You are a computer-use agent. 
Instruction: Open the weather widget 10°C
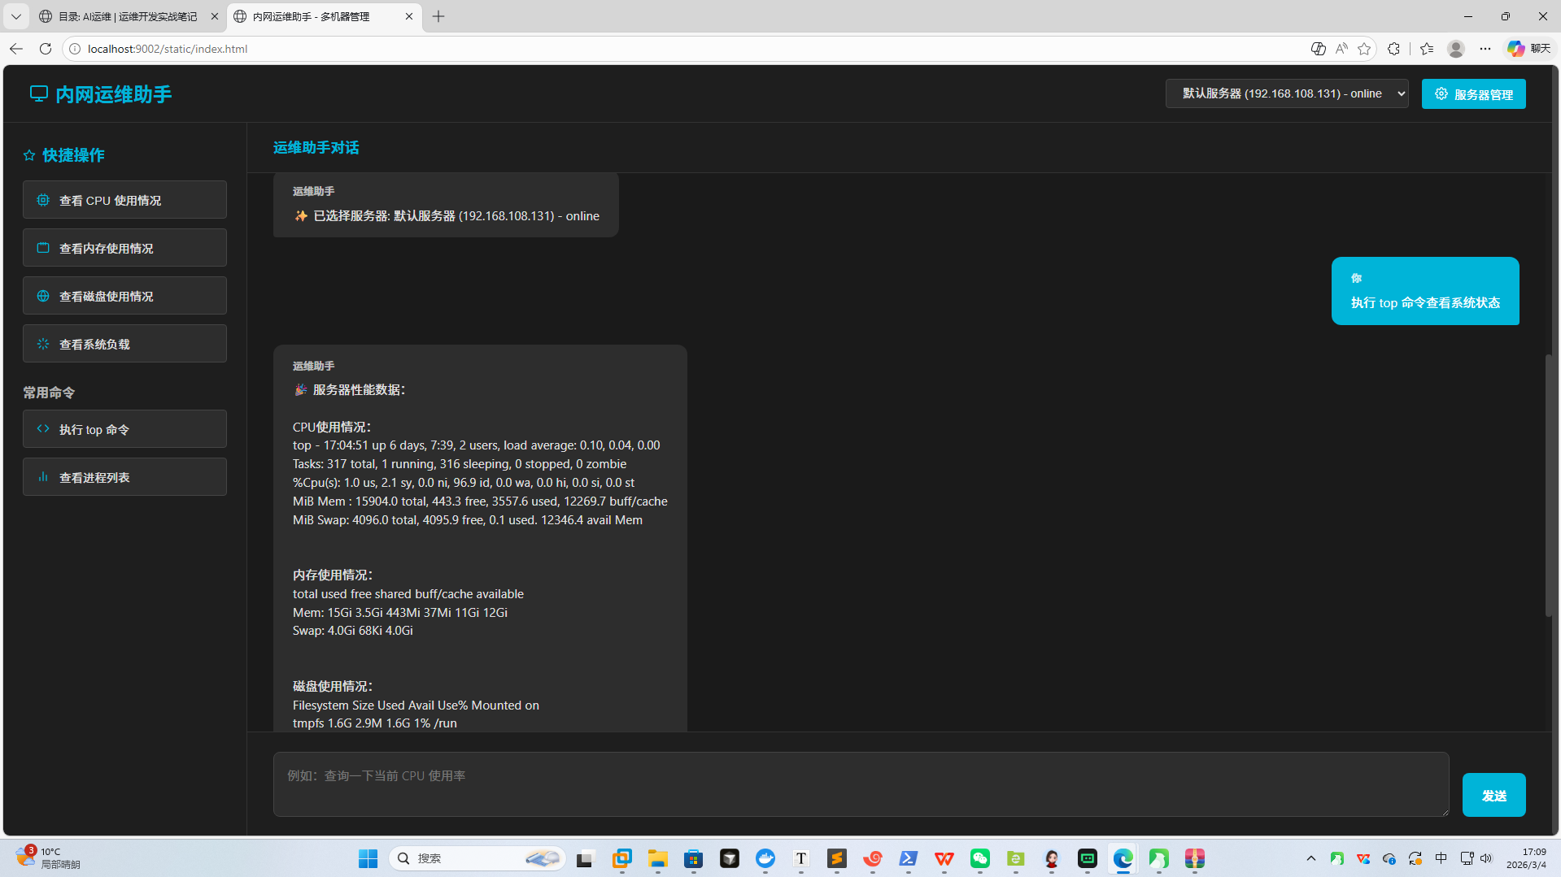pos(49,858)
